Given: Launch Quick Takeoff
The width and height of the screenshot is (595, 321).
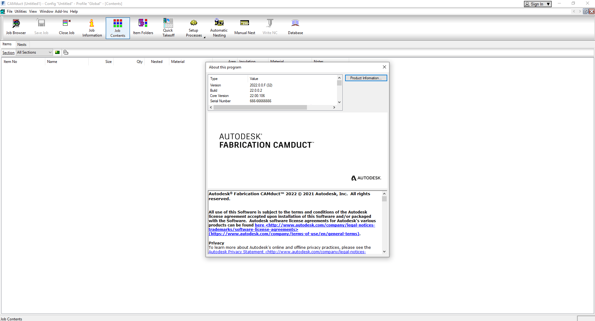Looking at the screenshot, I should [168, 28].
